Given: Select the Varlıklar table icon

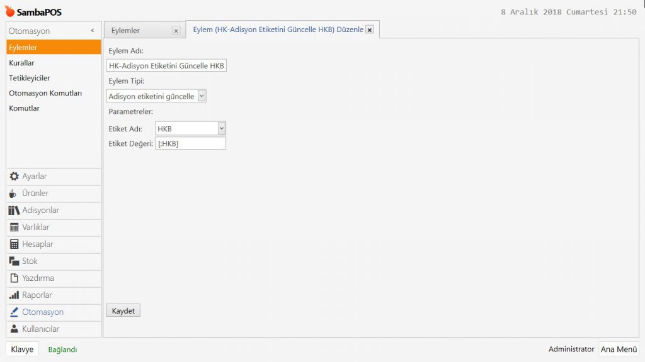Looking at the screenshot, I should point(14,228).
